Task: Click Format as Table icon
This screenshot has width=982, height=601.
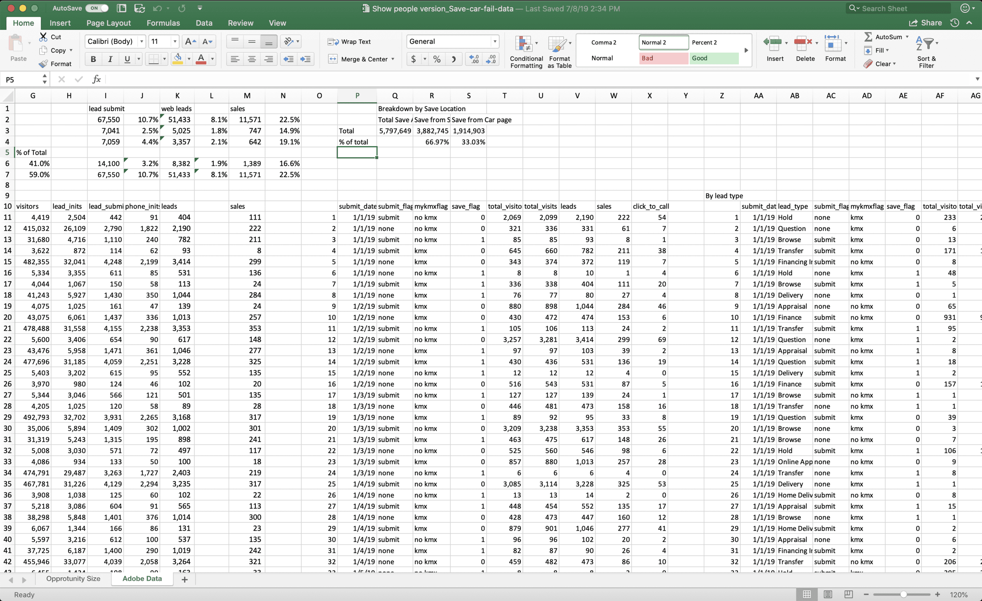Action: coord(557,44)
